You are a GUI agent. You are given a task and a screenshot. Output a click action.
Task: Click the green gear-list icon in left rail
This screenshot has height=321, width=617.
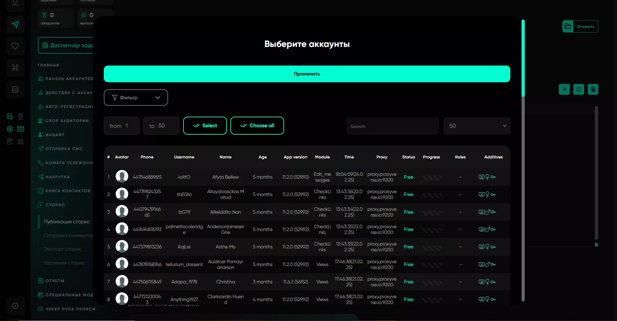coord(10,129)
